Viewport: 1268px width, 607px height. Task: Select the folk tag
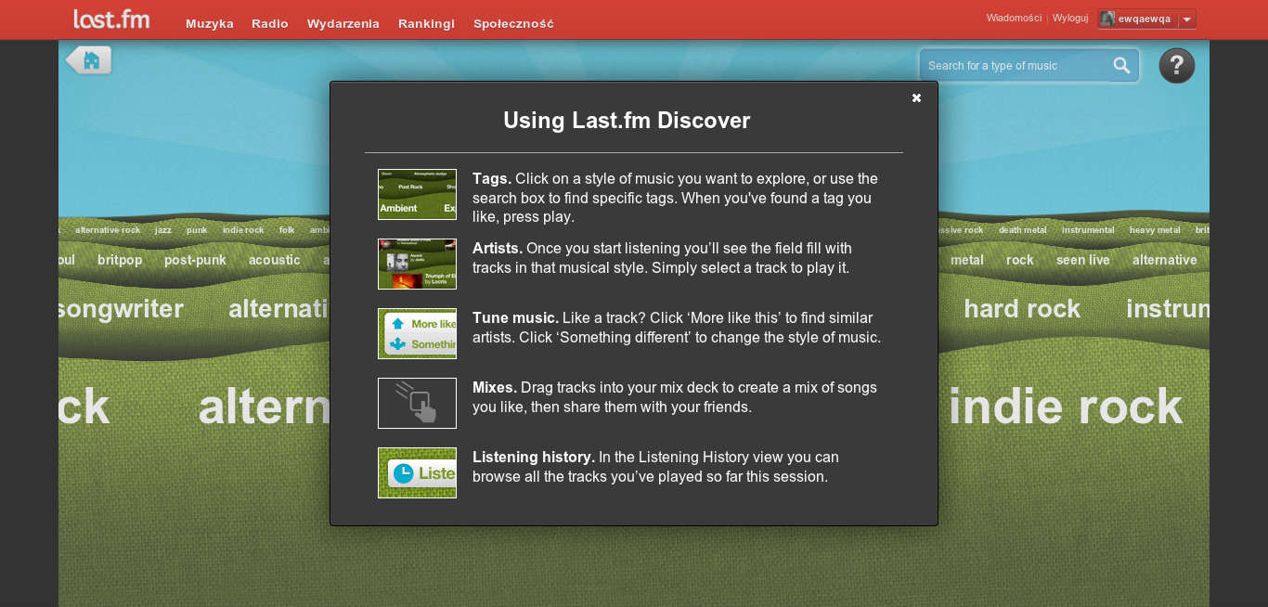click(287, 230)
